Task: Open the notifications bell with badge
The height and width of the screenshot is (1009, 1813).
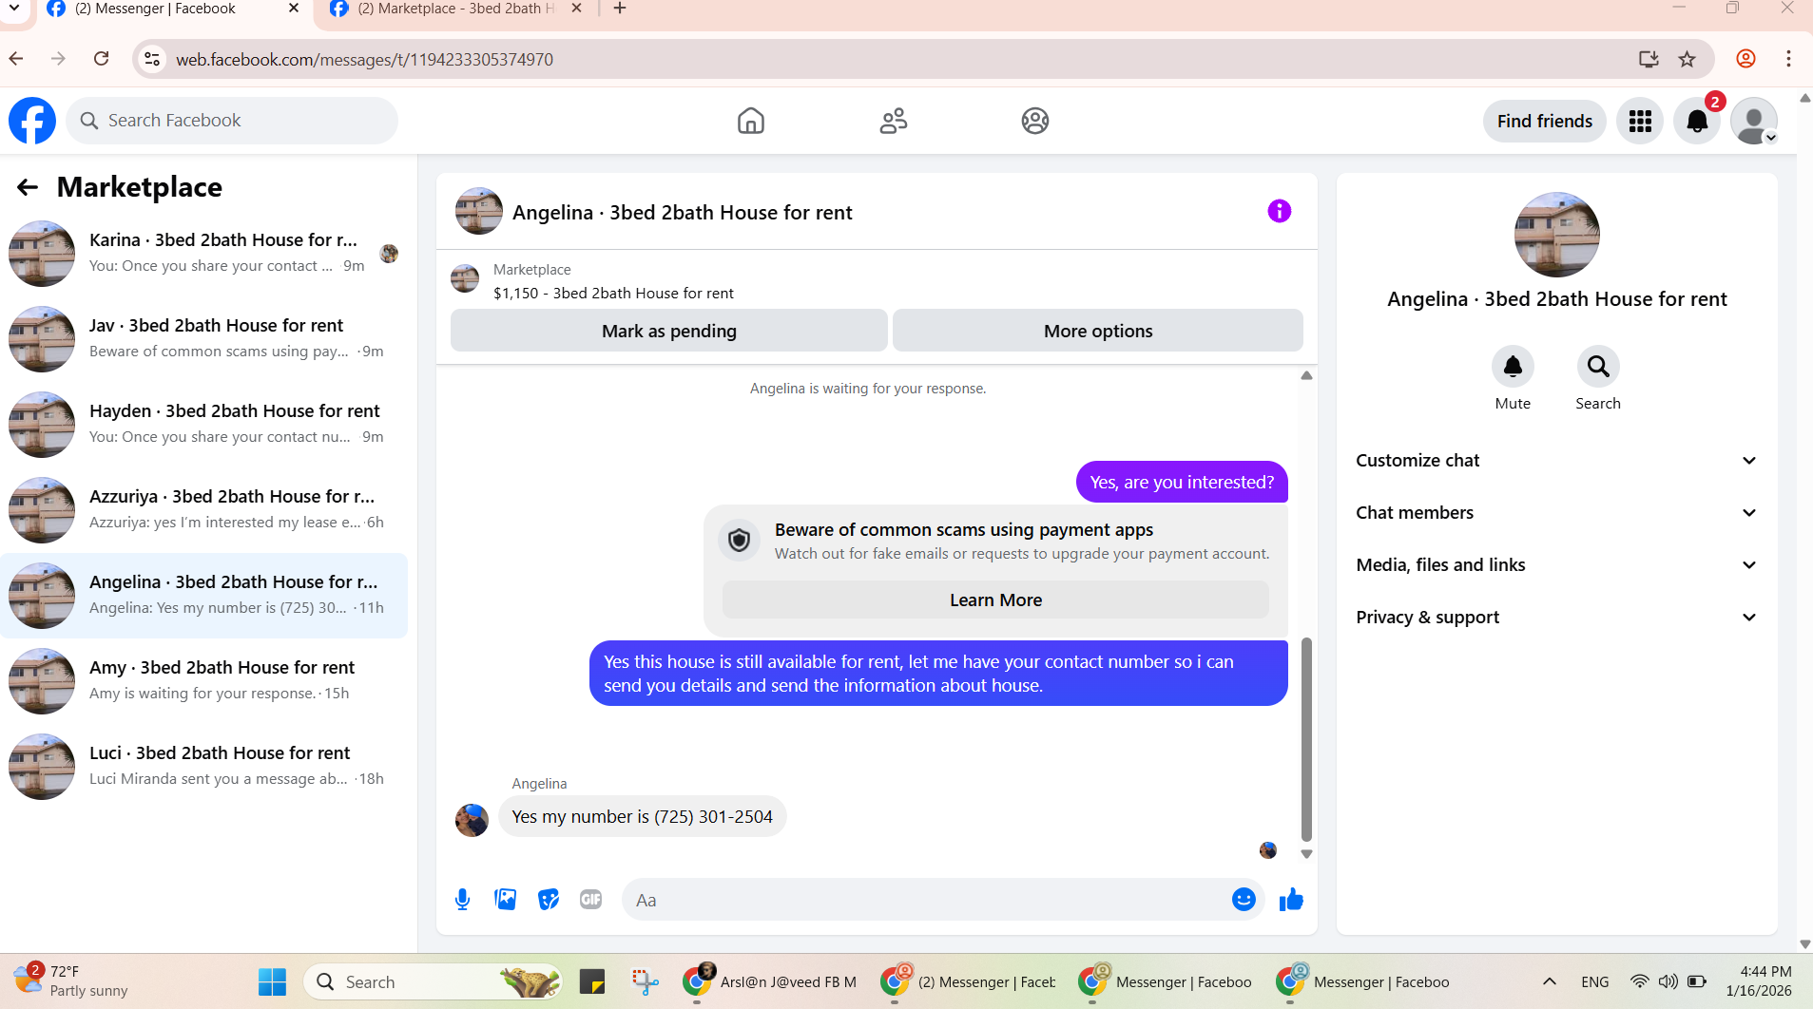Action: point(1697,121)
